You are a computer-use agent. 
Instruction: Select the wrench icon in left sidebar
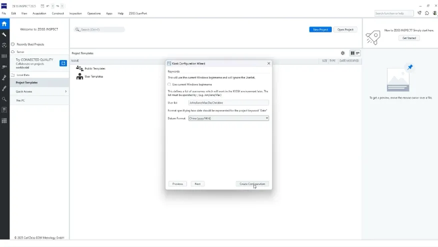[4, 34]
